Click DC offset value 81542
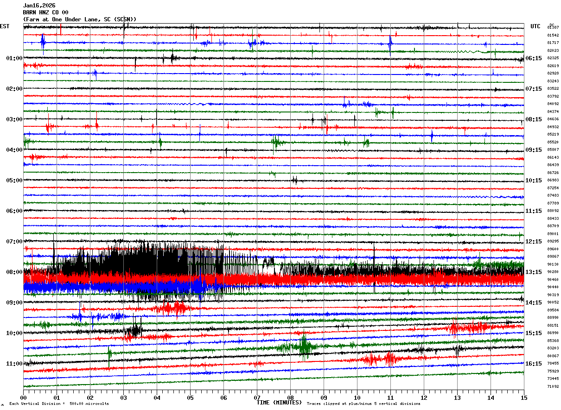 click(x=553, y=35)
